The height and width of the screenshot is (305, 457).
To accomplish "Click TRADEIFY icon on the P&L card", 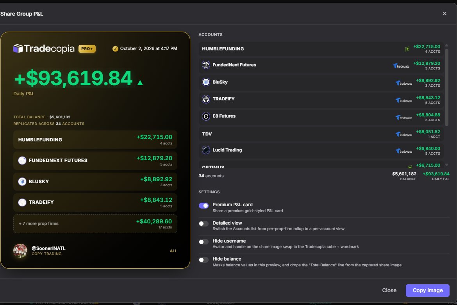I will click(22, 202).
